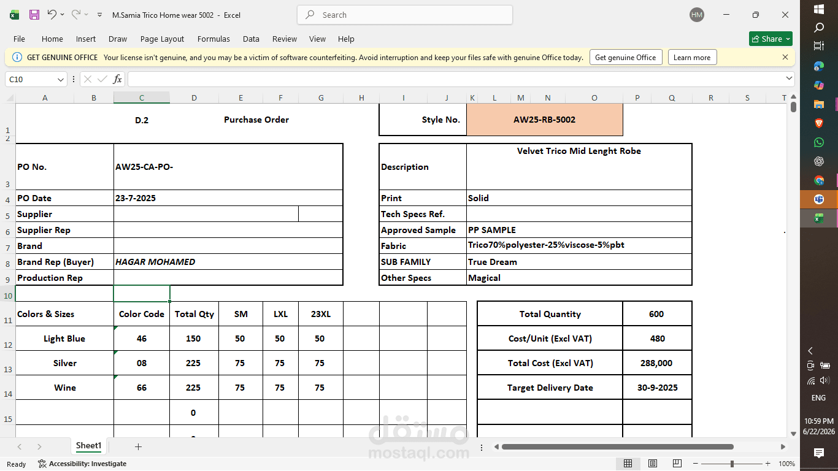Click the Learn more button
Screen dimensions: 838x471
coord(692,57)
